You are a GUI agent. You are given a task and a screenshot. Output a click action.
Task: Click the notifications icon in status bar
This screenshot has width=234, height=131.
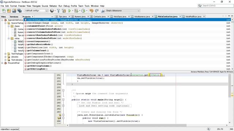pyautogui.click(x=208, y=129)
